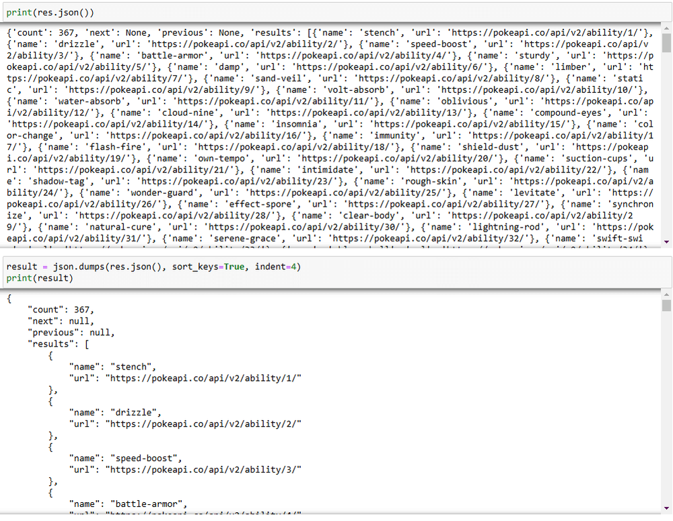This screenshot has height=521, width=673.
Task: Click the second output's scroll-up arrow
Action: coord(666,295)
